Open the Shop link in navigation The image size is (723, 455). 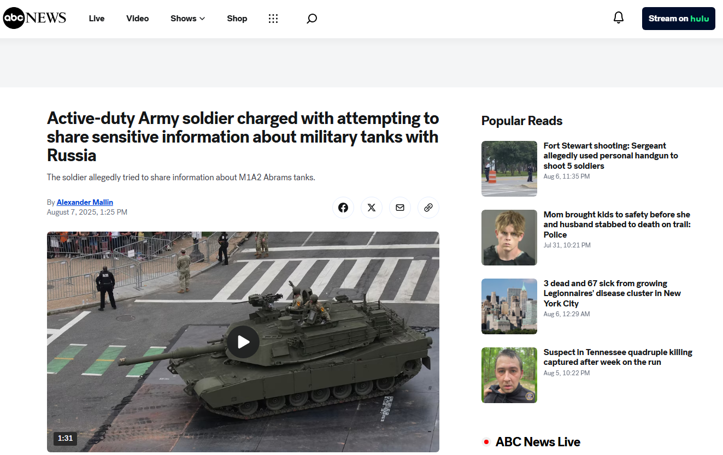pyautogui.click(x=237, y=19)
